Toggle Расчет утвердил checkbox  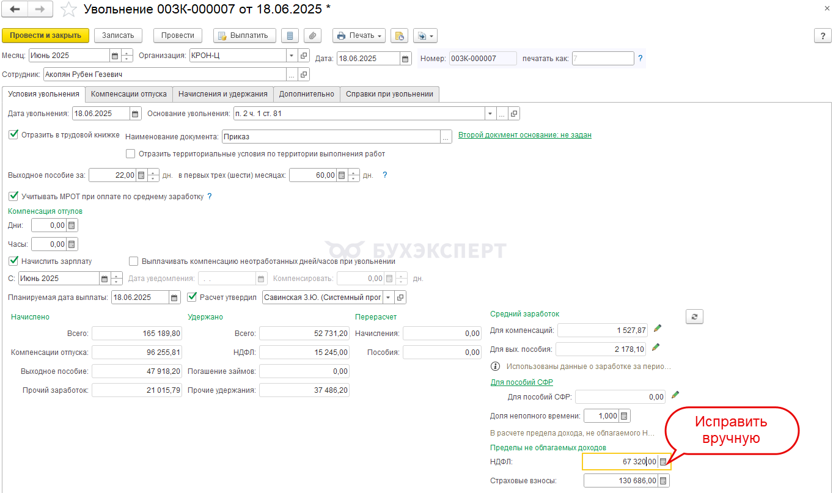[191, 298]
